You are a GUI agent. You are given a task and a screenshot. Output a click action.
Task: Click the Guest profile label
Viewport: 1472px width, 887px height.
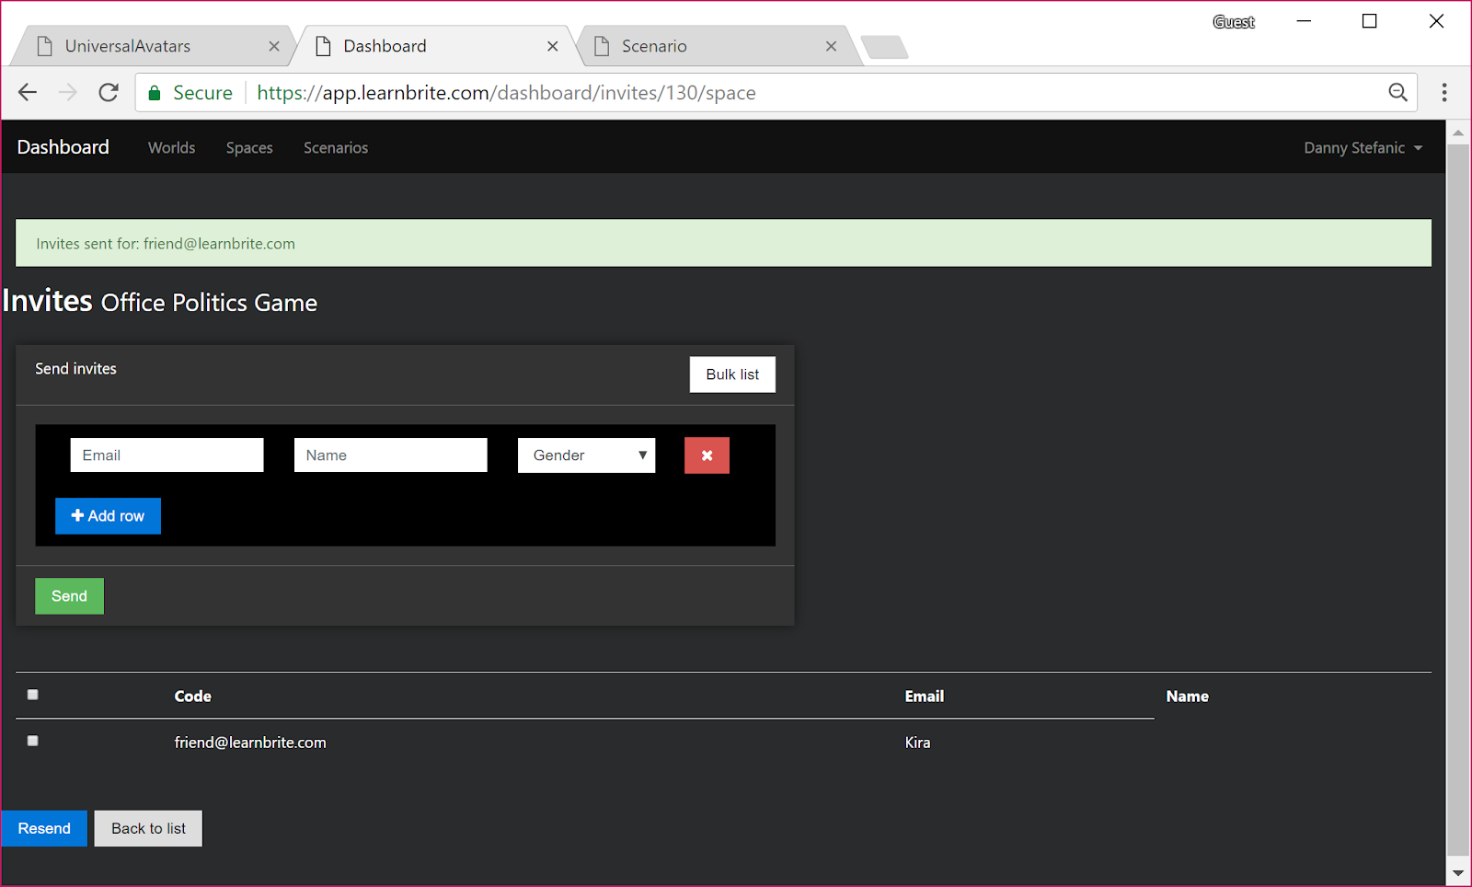[1234, 22]
